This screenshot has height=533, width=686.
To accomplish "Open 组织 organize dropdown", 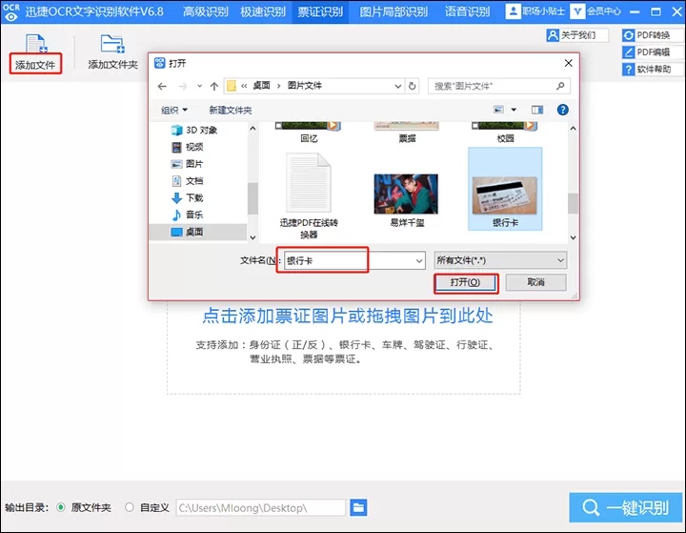I will point(174,110).
